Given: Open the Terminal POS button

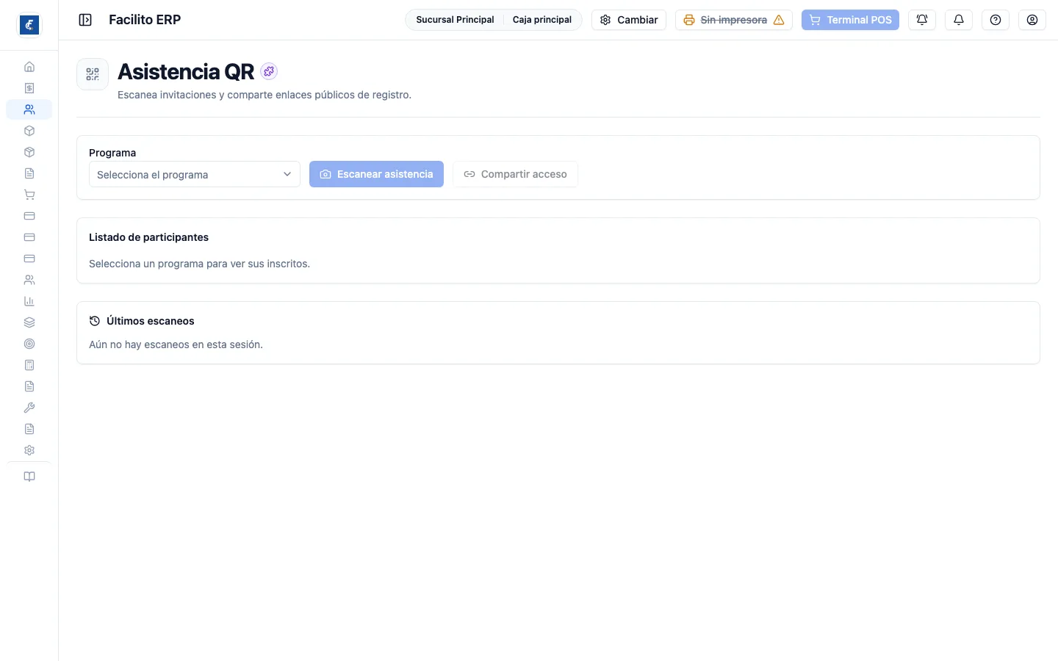Looking at the screenshot, I should pos(850,20).
